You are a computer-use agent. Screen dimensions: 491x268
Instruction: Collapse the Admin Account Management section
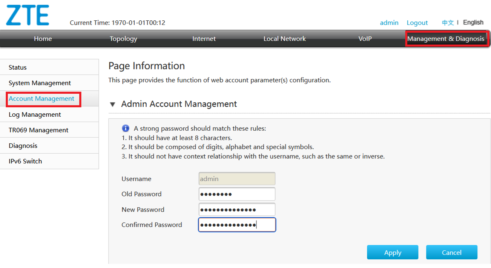112,104
